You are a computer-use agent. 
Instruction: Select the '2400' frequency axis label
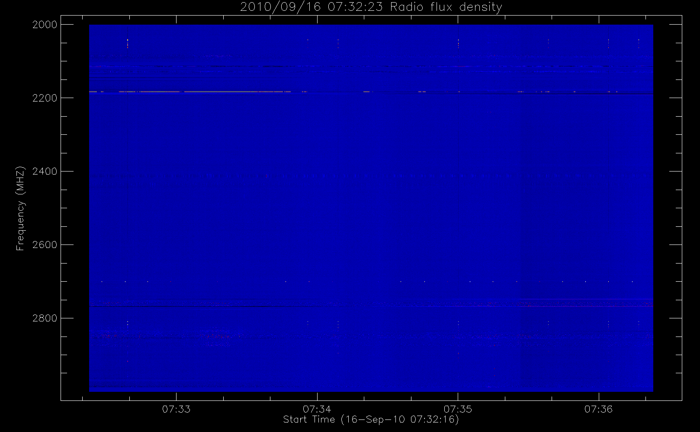pos(45,172)
